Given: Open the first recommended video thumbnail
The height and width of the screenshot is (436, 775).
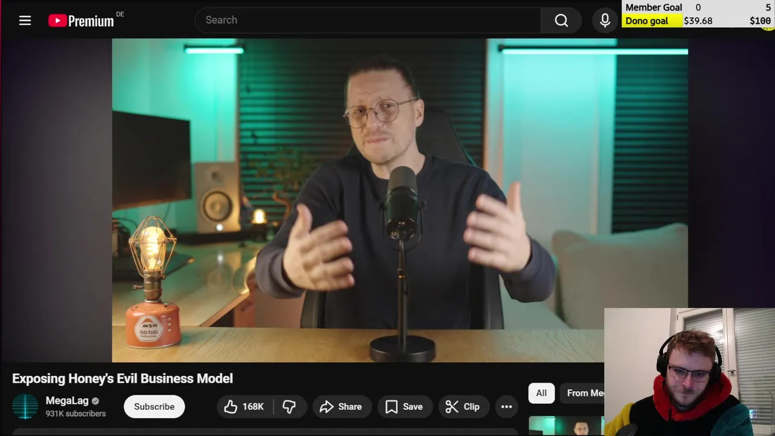Looking at the screenshot, I should 566,426.
